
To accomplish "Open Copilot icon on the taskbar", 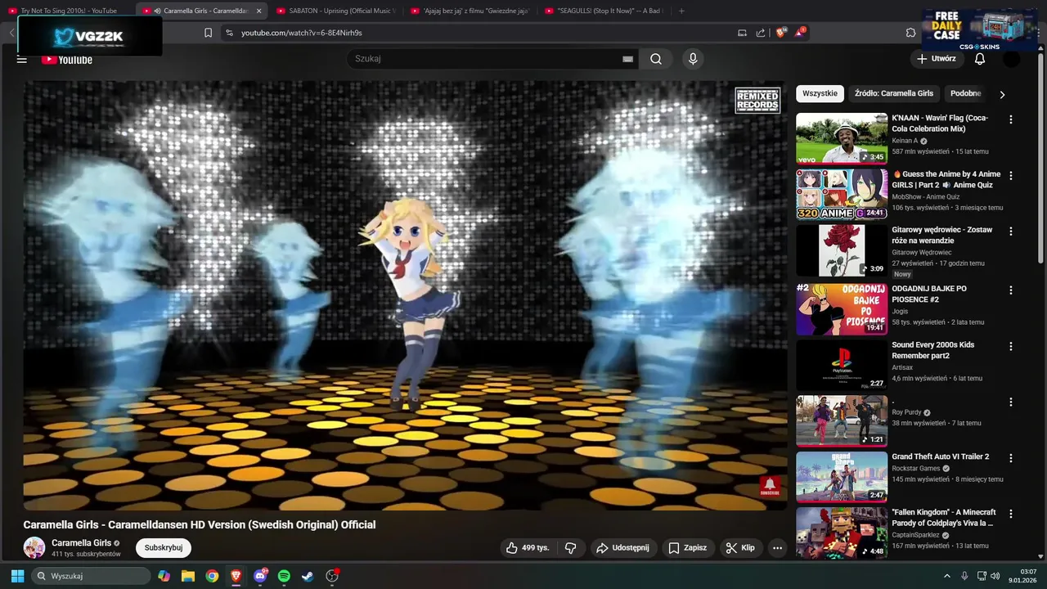I will pyautogui.click(x=164, y=576).
